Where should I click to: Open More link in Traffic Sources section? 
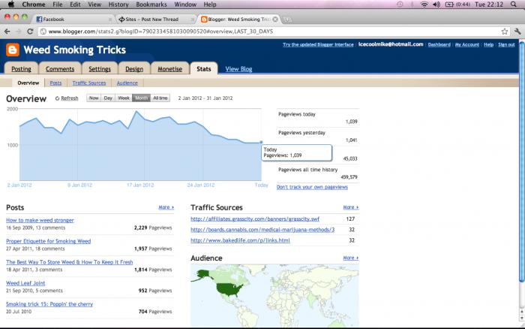[x=350, y=207]
